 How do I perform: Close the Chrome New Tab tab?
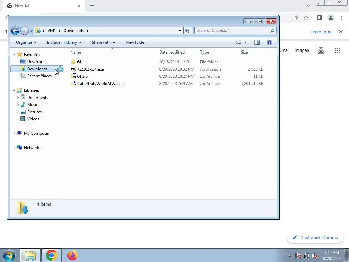pos(79,6)
